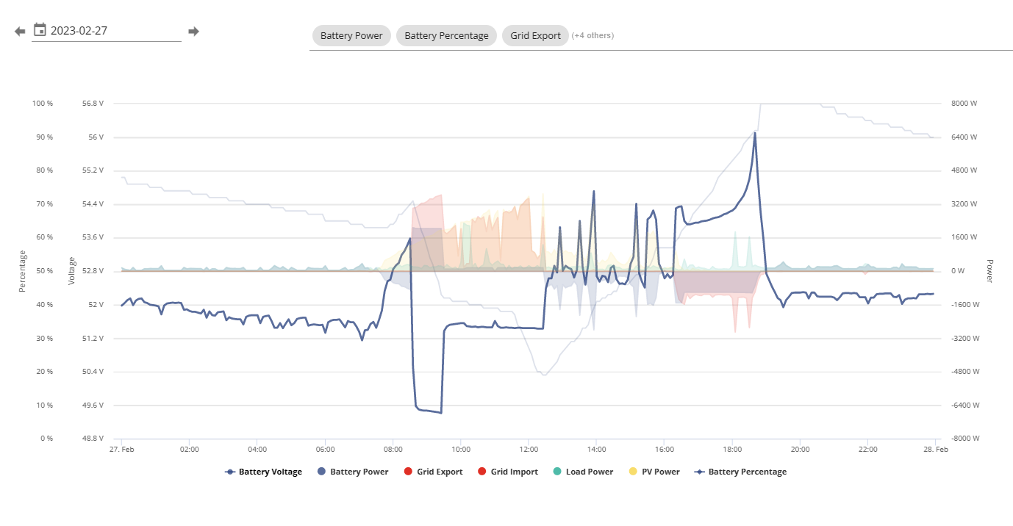Click the 8000 W power axis label
The width and height of the screenshot is (1013, 526).
[964, 104]
